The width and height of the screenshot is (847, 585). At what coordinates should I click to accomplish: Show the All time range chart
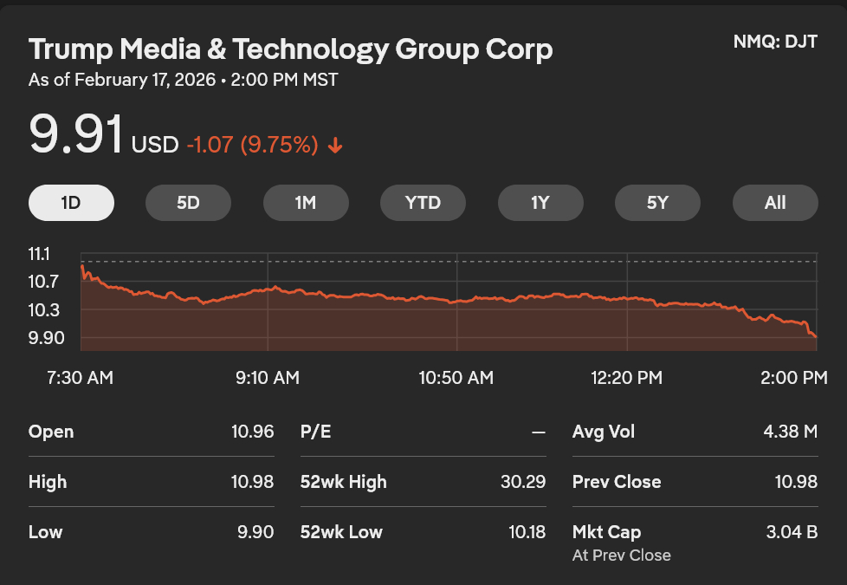775,203
